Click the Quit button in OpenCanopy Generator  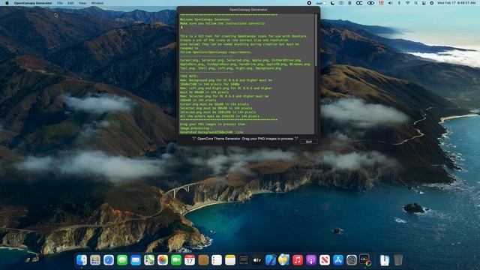click(x=308, y=142)
